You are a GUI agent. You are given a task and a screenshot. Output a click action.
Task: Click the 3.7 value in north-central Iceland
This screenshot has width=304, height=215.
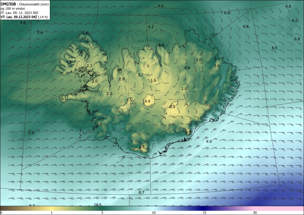[x=140, y=75]
